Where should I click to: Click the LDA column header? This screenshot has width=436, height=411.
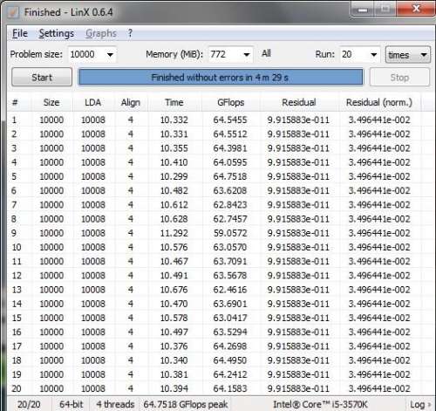(x=93, y=102)
